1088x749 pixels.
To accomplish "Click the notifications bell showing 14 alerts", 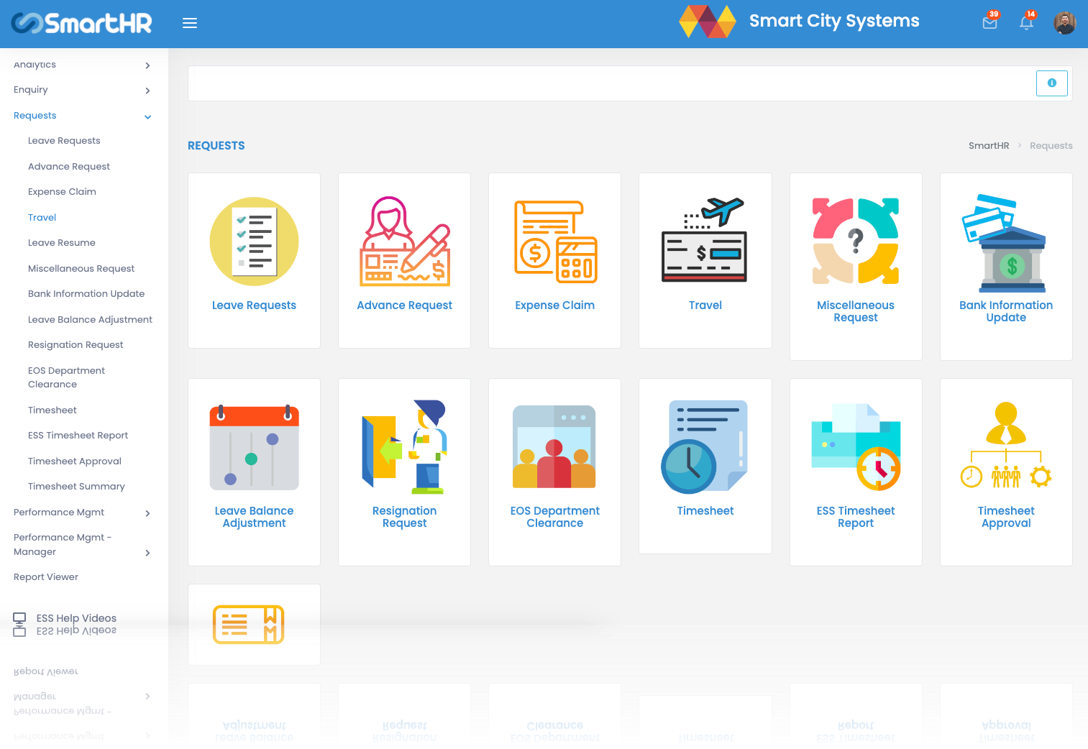I will coord(1026,22).
